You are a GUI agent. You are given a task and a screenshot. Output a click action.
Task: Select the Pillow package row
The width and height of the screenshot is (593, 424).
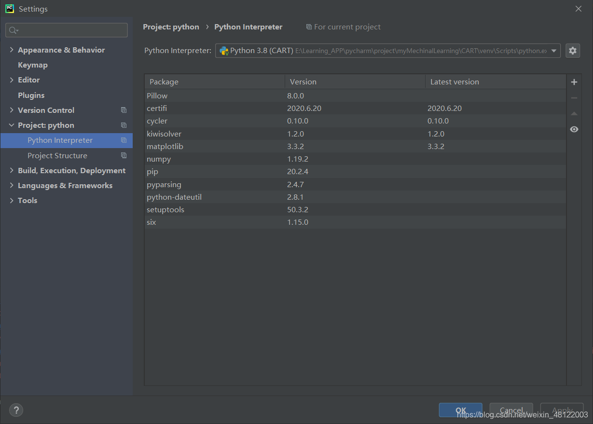(x=355, y=96)
